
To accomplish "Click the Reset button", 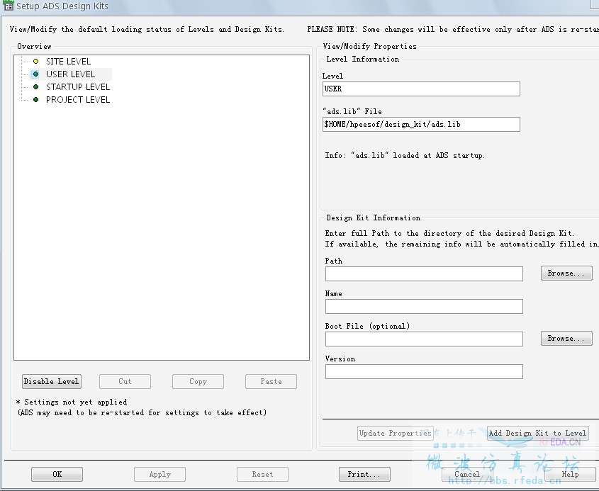I will pos(262,474).
